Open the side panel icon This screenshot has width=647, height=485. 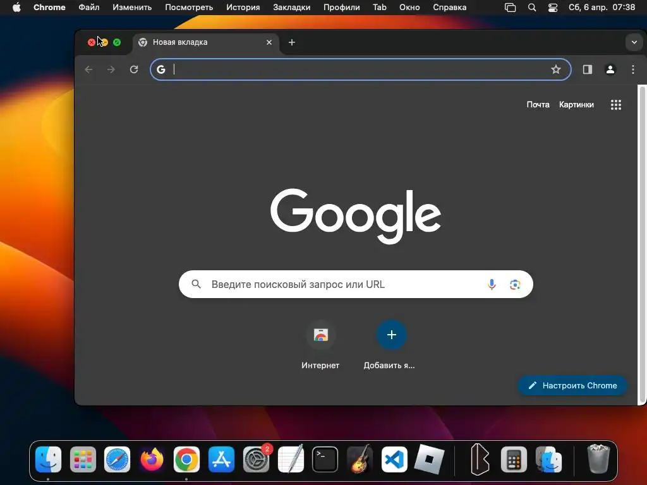pos(587,69)
